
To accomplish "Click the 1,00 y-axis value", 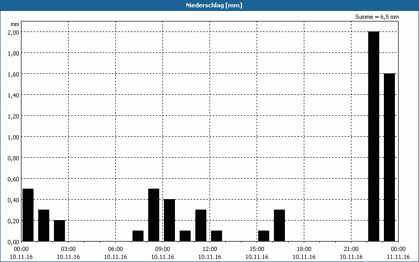I will (x=14, y=137).
